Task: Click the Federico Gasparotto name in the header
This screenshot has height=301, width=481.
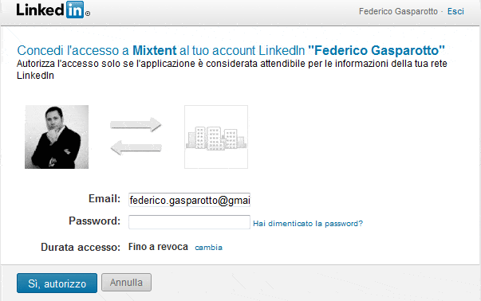Action: [x=398, y=11]
